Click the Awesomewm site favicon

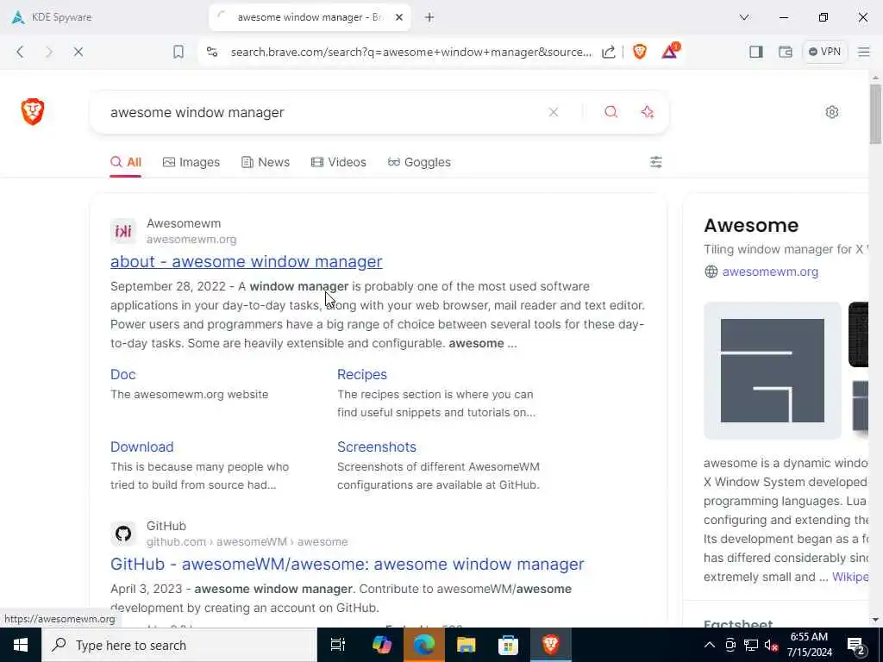coord(123,231)
